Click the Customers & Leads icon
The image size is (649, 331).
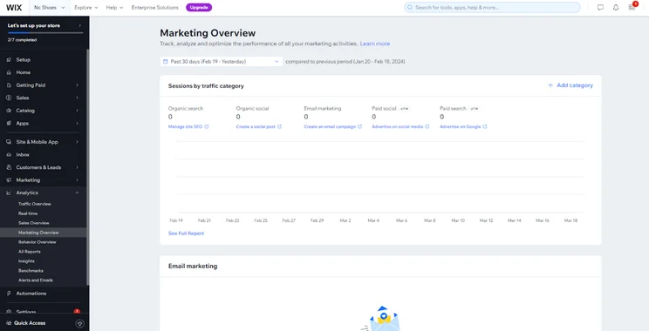click(x=9, y=168)
